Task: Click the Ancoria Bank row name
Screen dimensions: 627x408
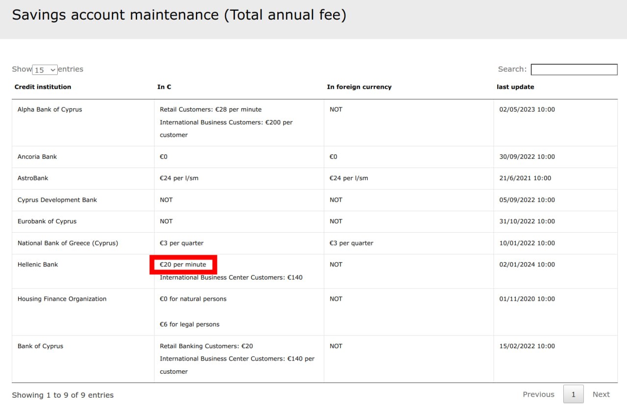Action: [x=37, y=157]
